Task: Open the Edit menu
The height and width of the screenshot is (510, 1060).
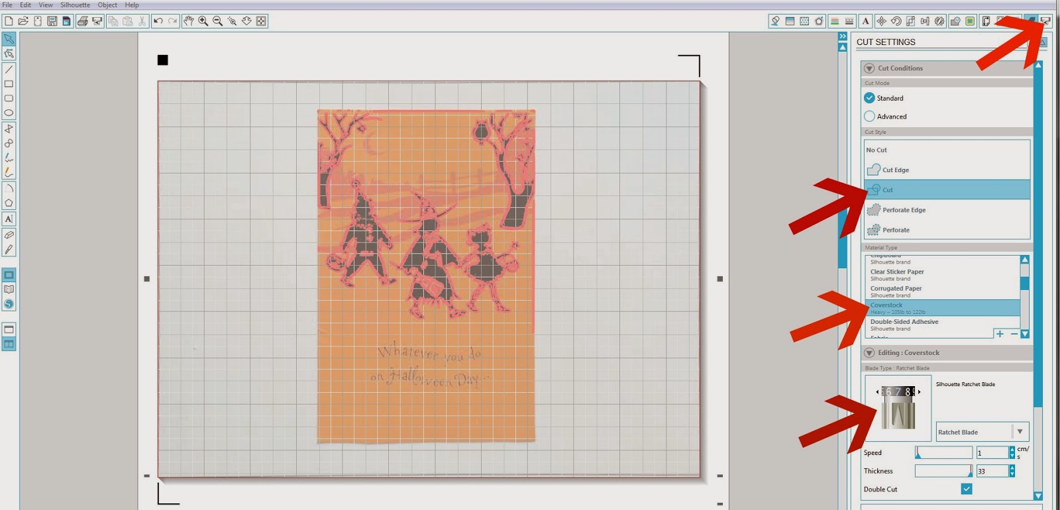Action: (26, 5)
